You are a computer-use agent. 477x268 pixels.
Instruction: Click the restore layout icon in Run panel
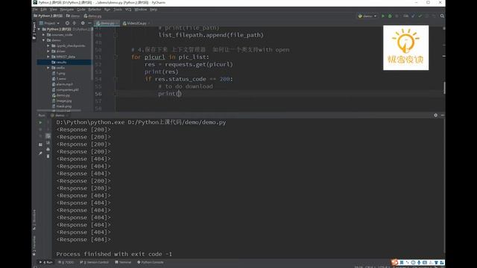pos(40,144)
